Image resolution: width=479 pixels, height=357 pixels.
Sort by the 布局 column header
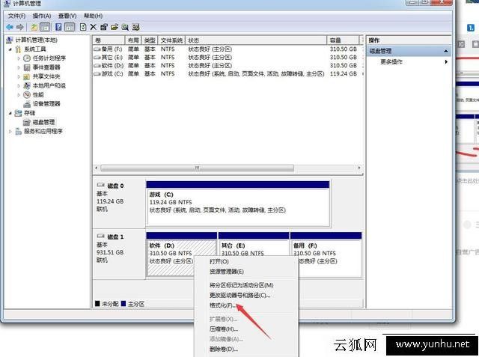(x=133, y=40)
